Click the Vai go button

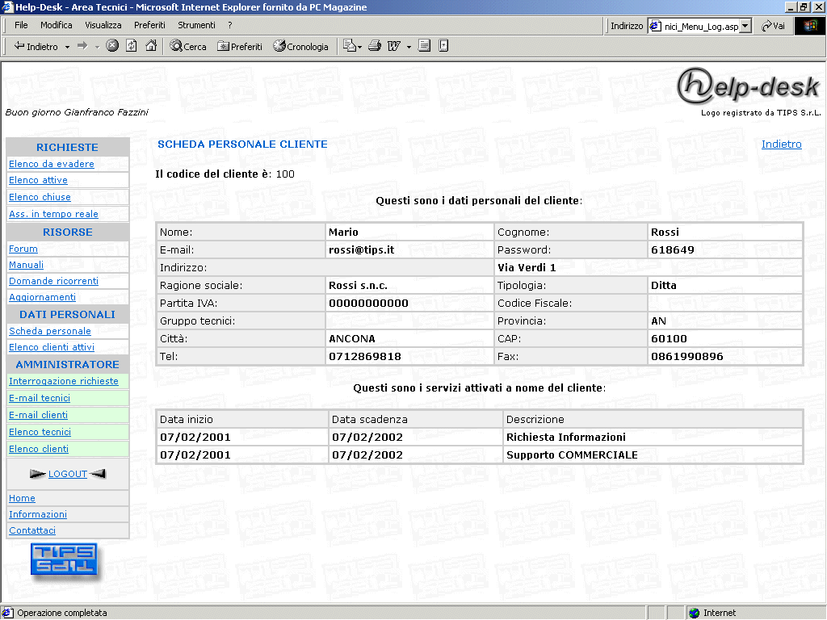[x=773, y=26]
